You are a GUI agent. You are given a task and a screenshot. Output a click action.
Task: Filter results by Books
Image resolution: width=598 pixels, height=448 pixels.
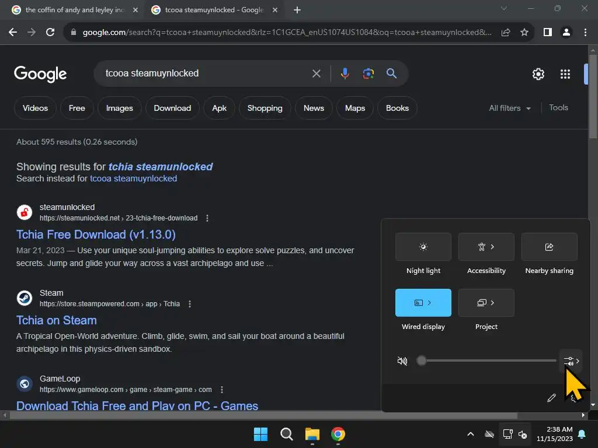(x=397, y=108)
